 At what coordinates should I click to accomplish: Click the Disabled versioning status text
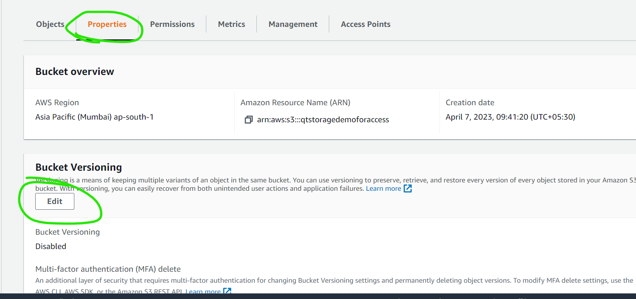click(51, 246)
